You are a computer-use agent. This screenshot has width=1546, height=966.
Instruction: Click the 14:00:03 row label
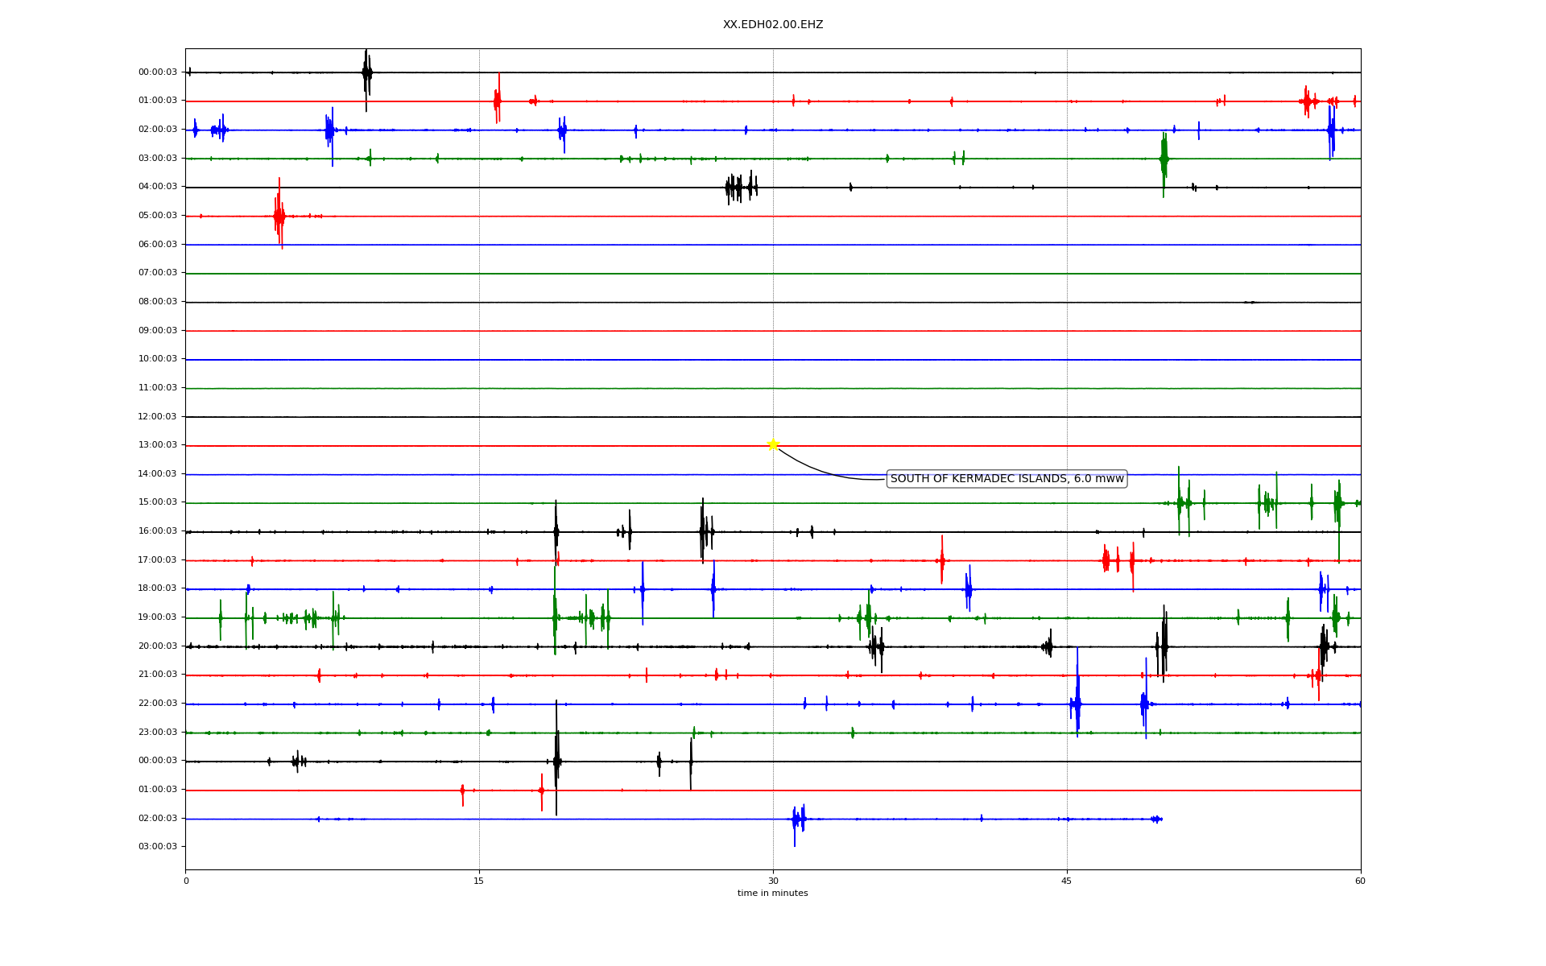[x=158, y=474]
